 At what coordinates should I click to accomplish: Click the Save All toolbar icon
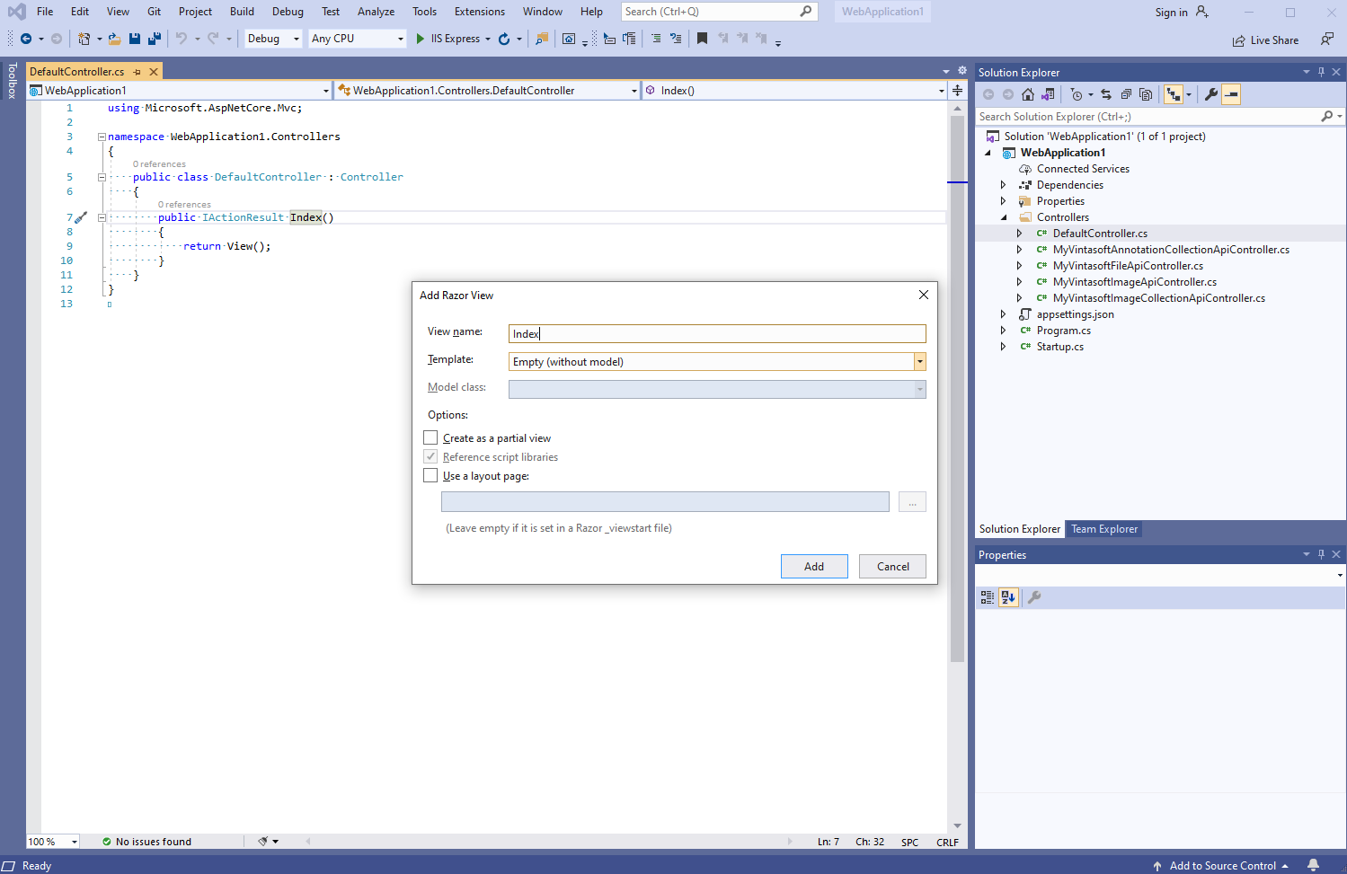click(x=155, y=39)
